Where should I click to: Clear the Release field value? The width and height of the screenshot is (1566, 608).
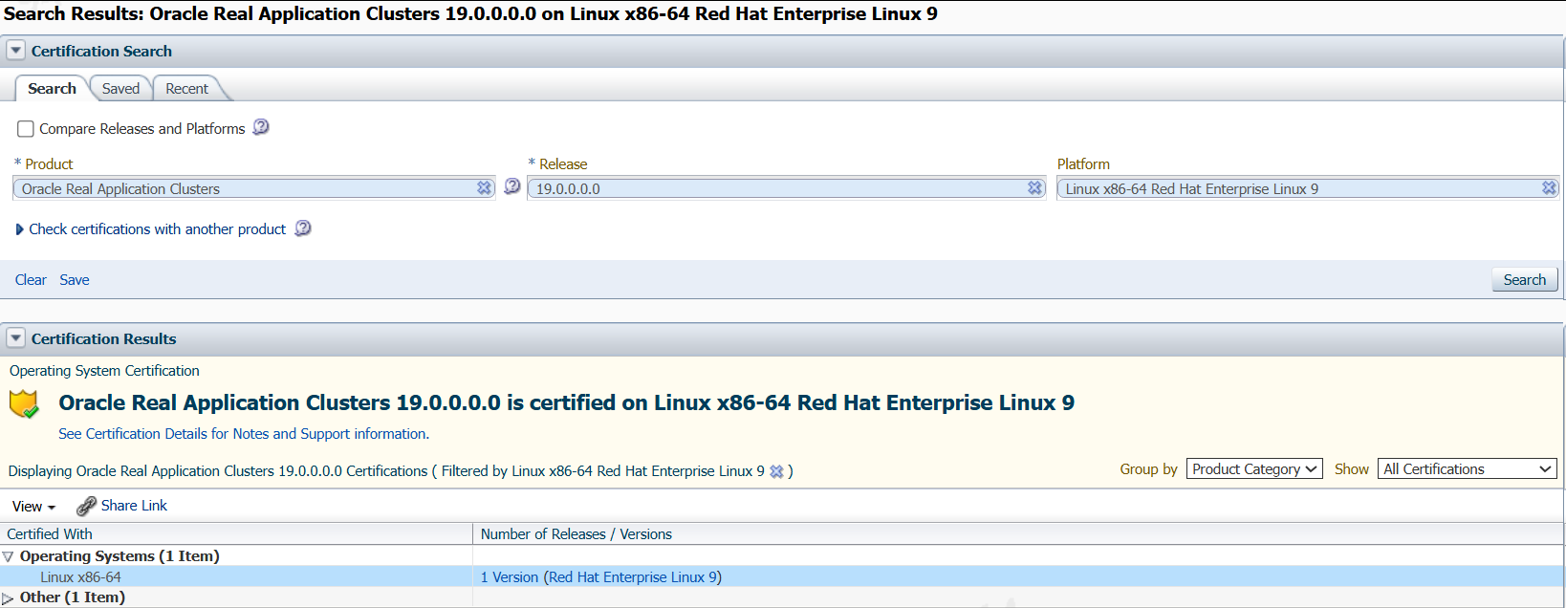[x=1034, y=188]
